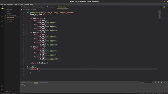The image size is (168, 94).
Task: Open Explorer panel More Actions ellipsis
Action: click(18, 7)
